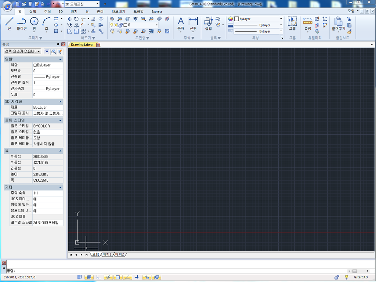The image size is (376, 282).
Task: Click the Group (그룹) tool
Action: 292,23
